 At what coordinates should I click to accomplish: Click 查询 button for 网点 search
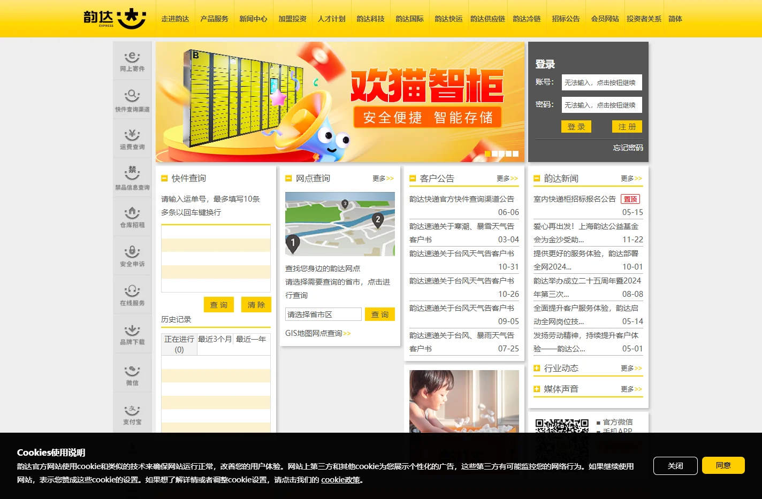coord(380,314)
